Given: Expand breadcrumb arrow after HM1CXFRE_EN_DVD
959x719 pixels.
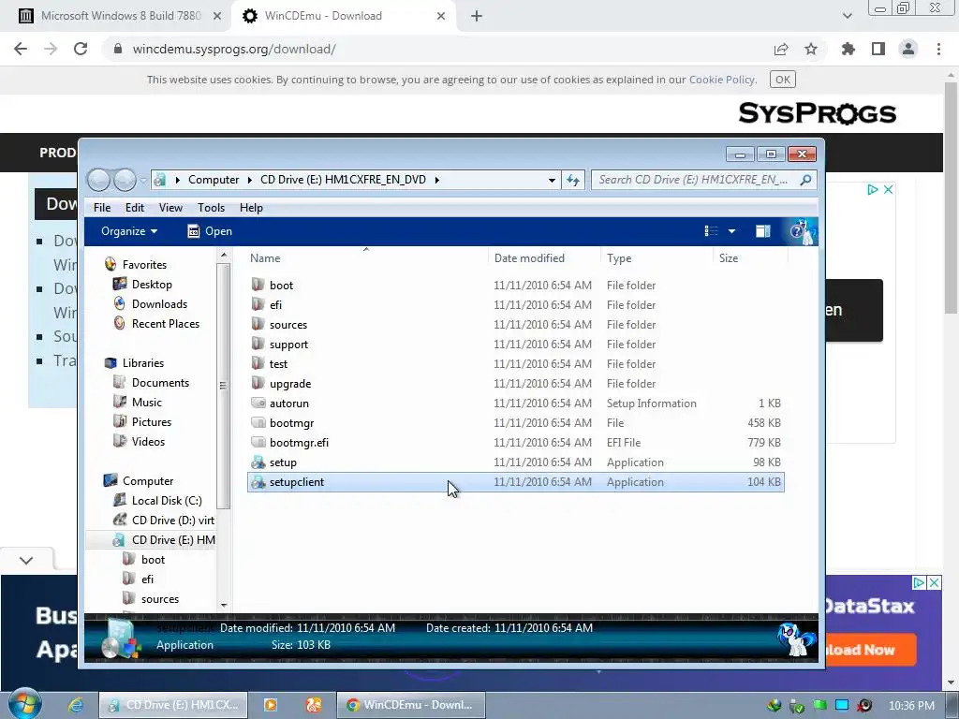Looking at the screenshot, I should tap(436, 180).
